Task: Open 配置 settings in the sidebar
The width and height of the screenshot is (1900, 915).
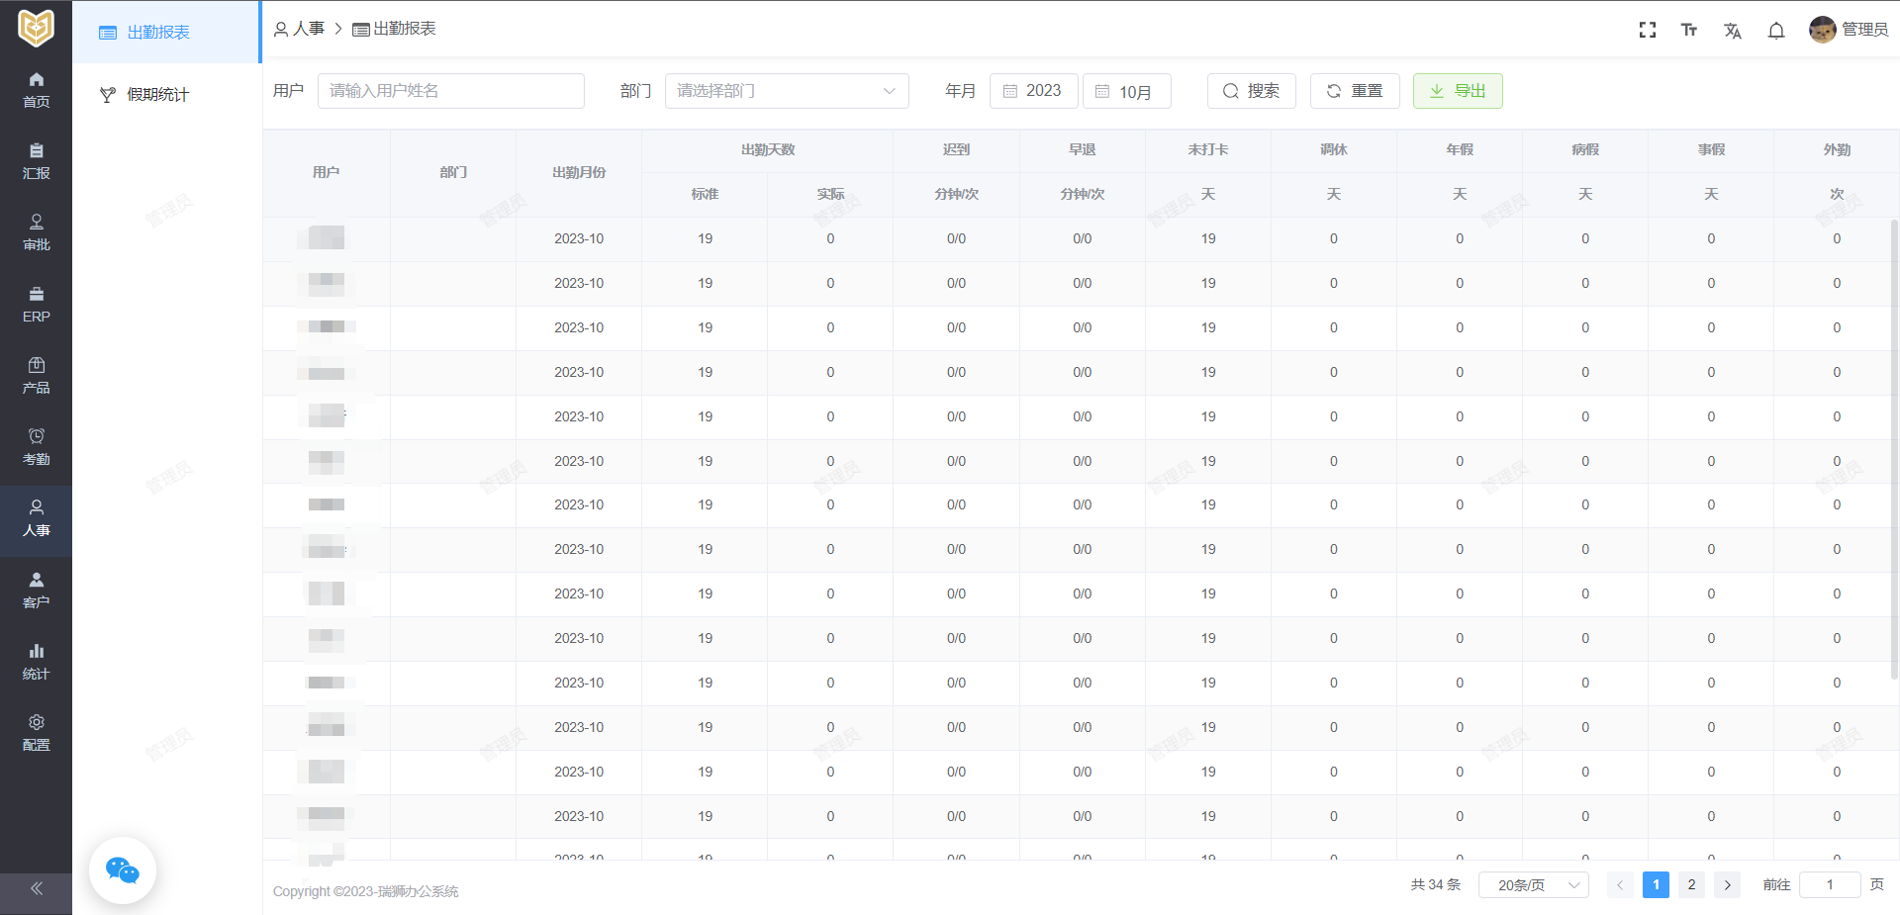Action: pos(36,733)
